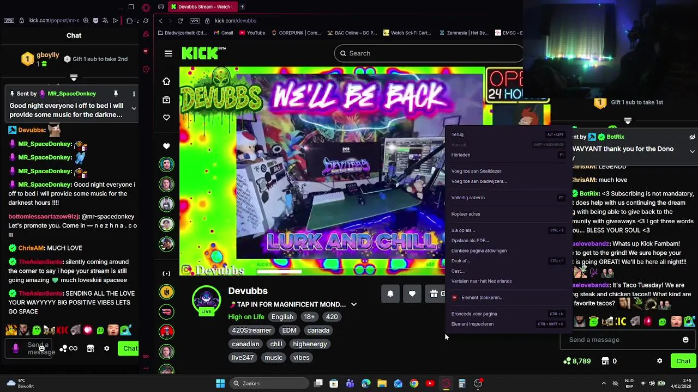
Task: Open the Browse icon in Kick sidebar
Action: [x=166, y=99]
